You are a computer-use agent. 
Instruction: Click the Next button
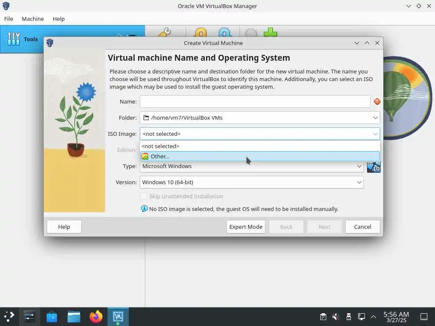tap(324, 227)
